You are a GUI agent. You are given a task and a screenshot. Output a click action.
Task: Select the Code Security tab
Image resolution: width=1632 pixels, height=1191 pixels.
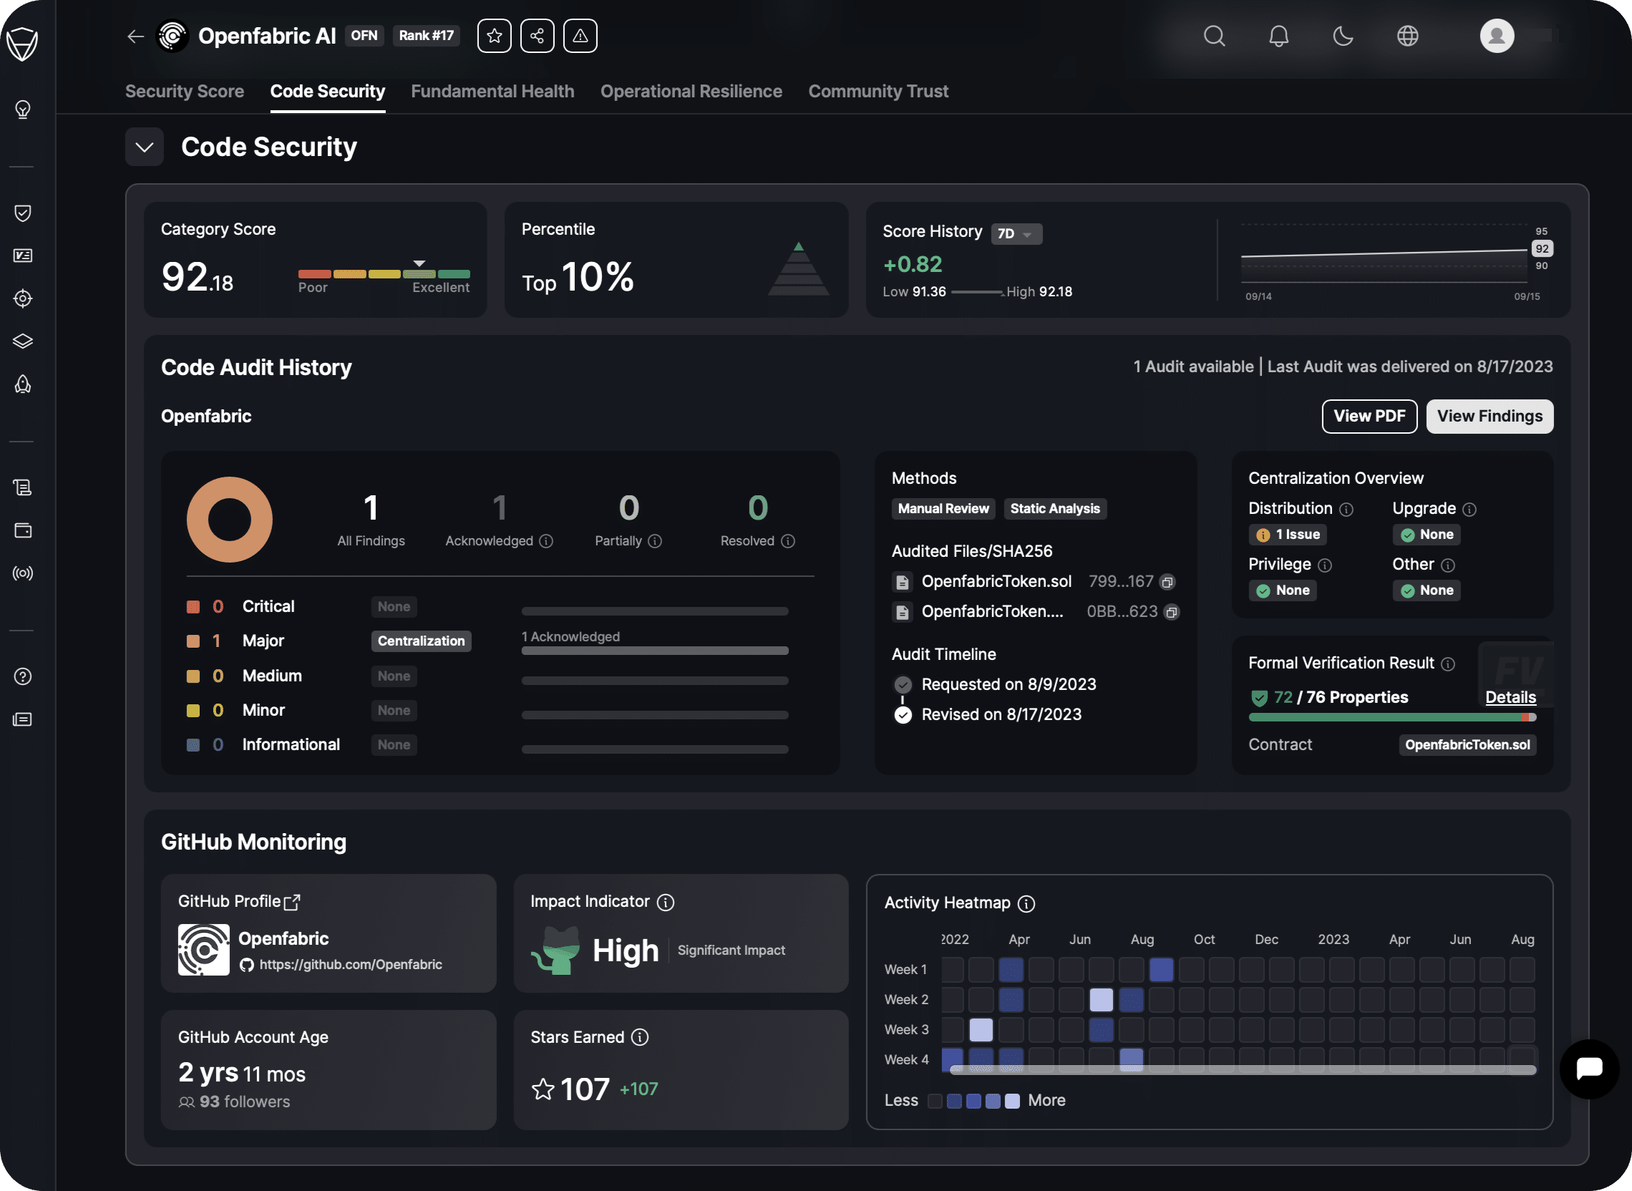tap(327, 92)
